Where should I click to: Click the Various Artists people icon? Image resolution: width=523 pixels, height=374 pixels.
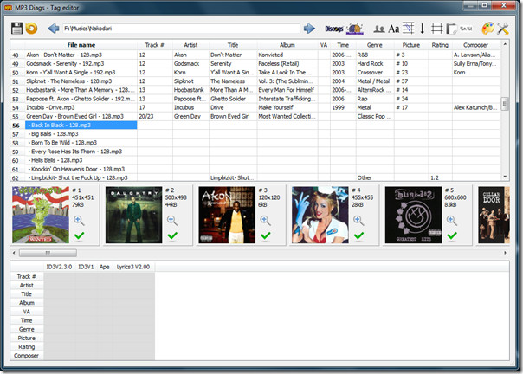(x=379, y=29)
